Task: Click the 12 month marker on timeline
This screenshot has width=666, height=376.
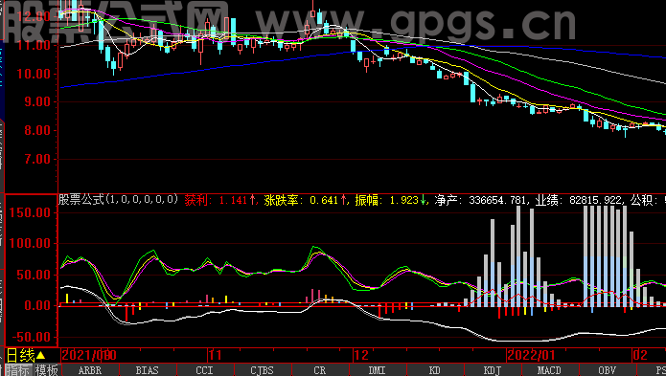Action: coord(361,355)
